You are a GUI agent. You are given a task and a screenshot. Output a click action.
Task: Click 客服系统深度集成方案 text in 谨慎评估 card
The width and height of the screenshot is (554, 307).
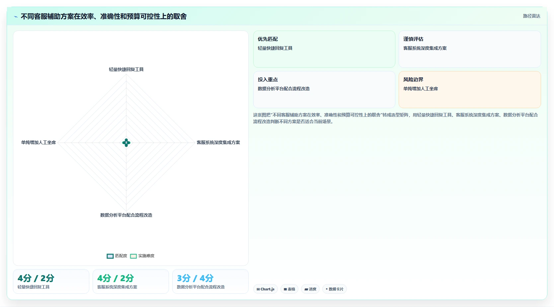pyautogui.click(x=425, y=48)
